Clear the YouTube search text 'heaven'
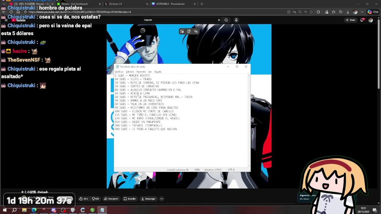Screen dimensions: 381x214 pyautogui.click(x=219, y=20)
